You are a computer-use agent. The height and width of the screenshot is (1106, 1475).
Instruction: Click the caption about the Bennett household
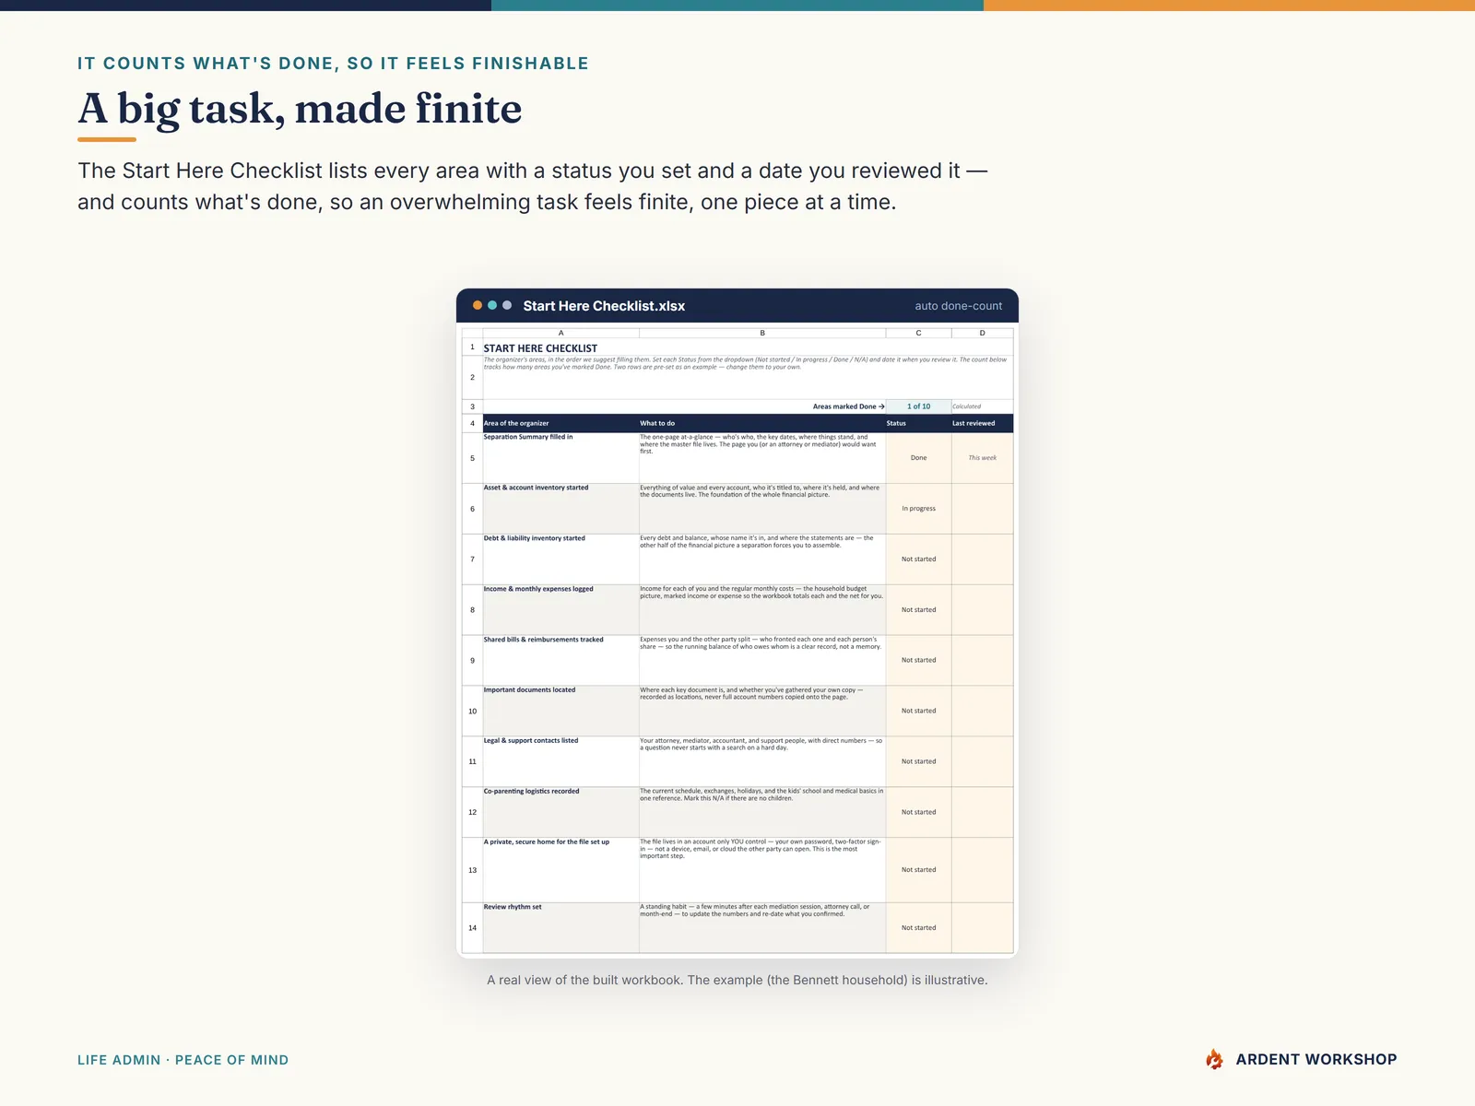point(737,980)
